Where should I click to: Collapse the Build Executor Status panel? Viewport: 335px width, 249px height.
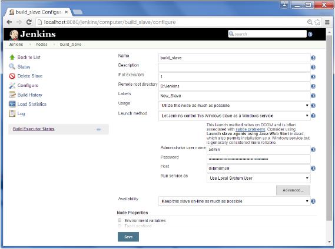(98, 129)
